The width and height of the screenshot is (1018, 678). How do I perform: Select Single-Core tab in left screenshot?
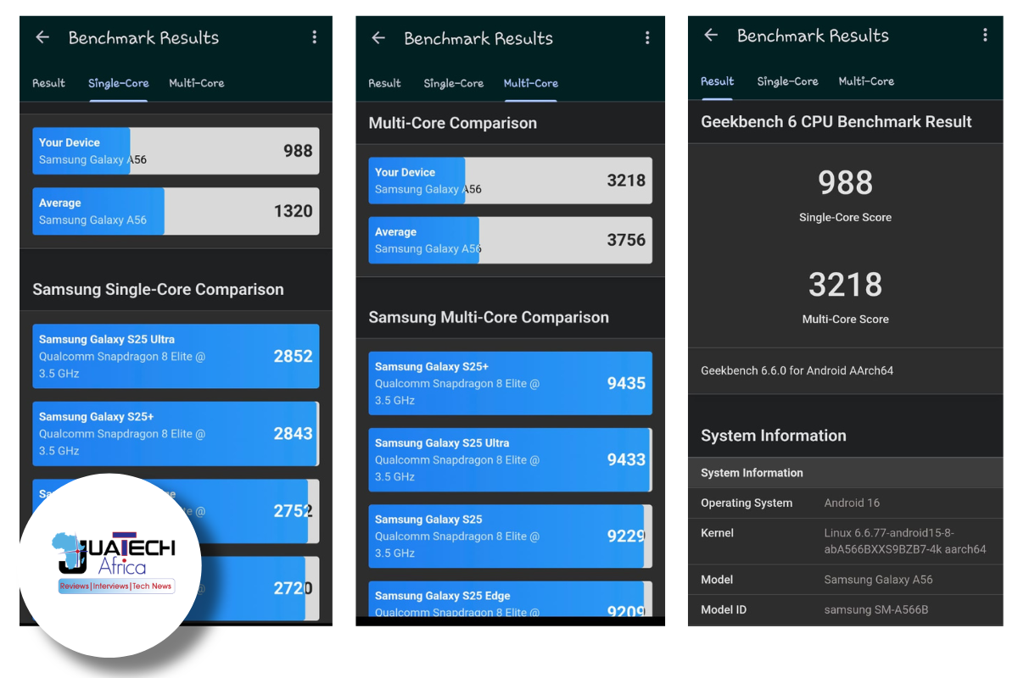click(x=119, y=83)
